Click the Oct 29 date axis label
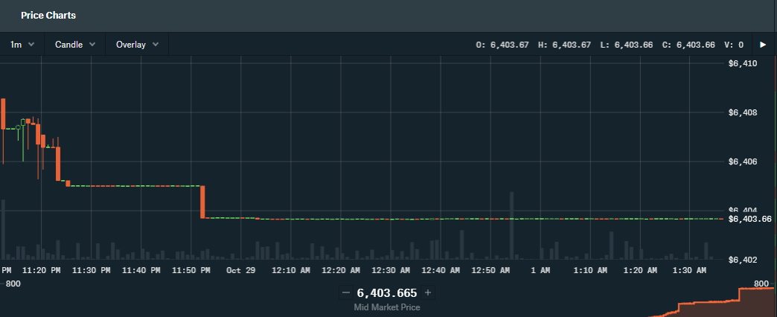The width and height of the screenshot is (777, 317). pos(240,270)
